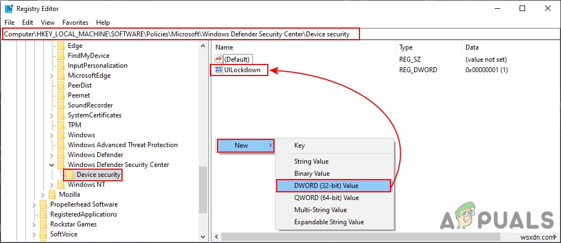
Task: Select the SystemCertificates folder icon
Action: click(x=61, y=115)
